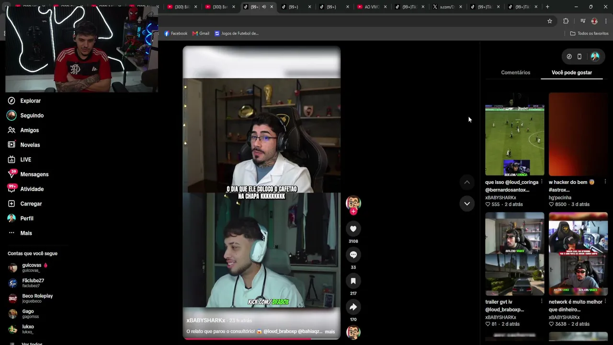Expand the caption with 'mais'
This screenshot has width=613, height=345.
(x=330, y=332)
